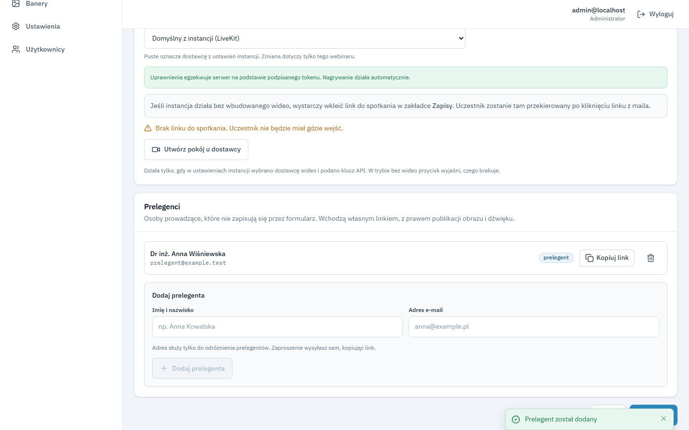Image resolution: width=689 pixels, height=430 pixels.
Task: Click the prelegent role badge
Action: 556,258
